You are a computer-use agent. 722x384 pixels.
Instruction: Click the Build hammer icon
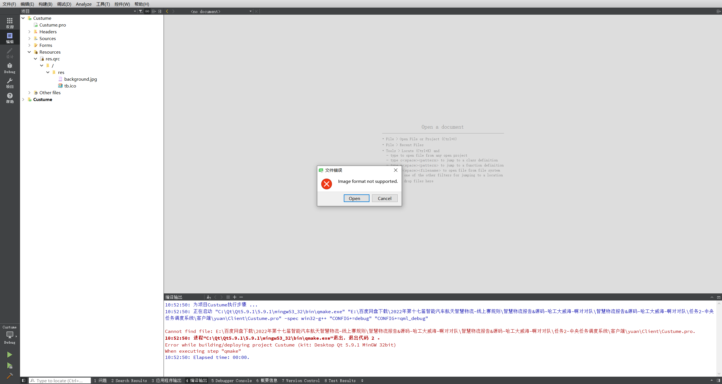(x=10, y=376)
